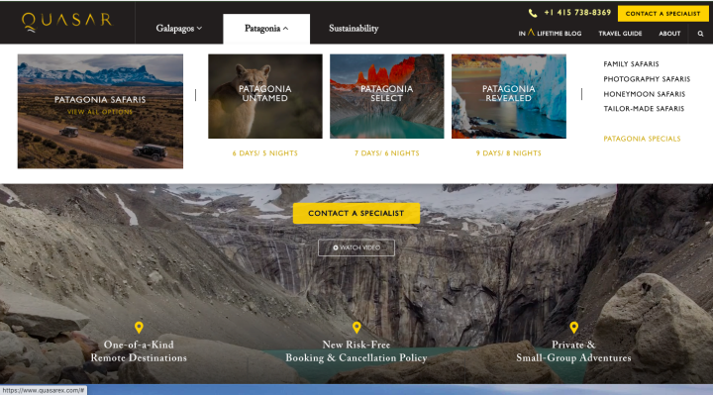The image size is (713, 395).
Task: Open the Patagonia Revealed thumbnail
Action: pos(508,96)
